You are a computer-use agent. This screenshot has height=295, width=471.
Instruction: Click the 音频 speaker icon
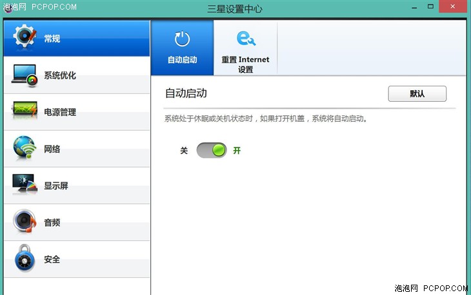point(25,221)
